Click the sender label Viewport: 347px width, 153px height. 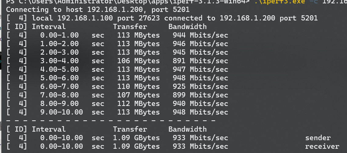pyautogui.click(x=318, y=138)
